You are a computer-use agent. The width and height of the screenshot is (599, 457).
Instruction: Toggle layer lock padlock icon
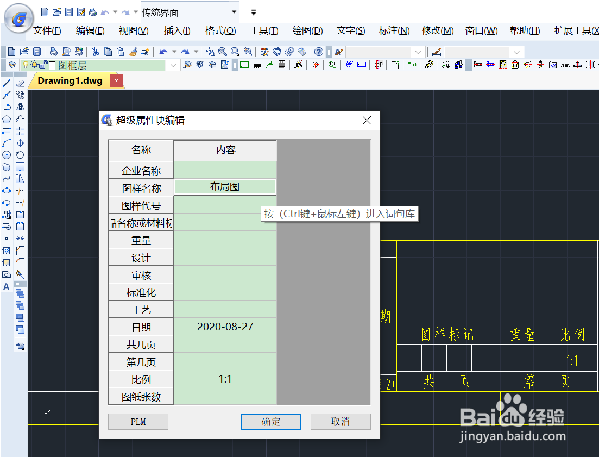(x=44, y=65)
